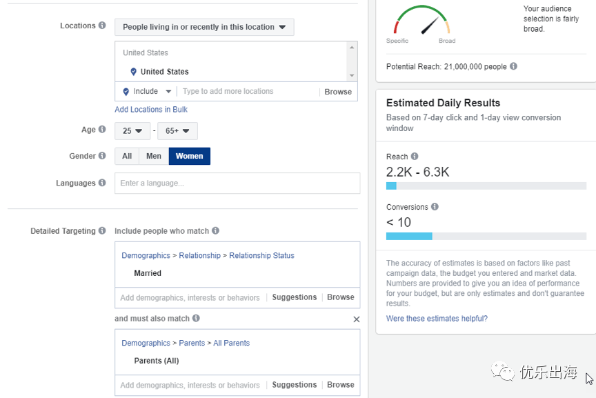This screenshot has width=596, height=398.
Task: Click info icon next to Potential Reach
Action: tap(513, 67)
